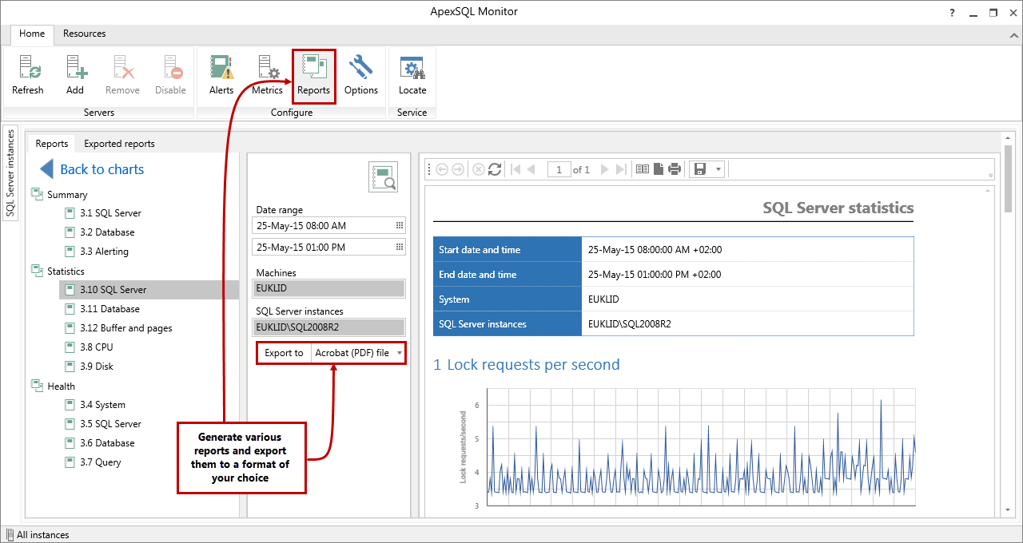Click the Back to charts link
Image resolution: width=1023 pixels, height=543 pixels.
click(93, 169)
